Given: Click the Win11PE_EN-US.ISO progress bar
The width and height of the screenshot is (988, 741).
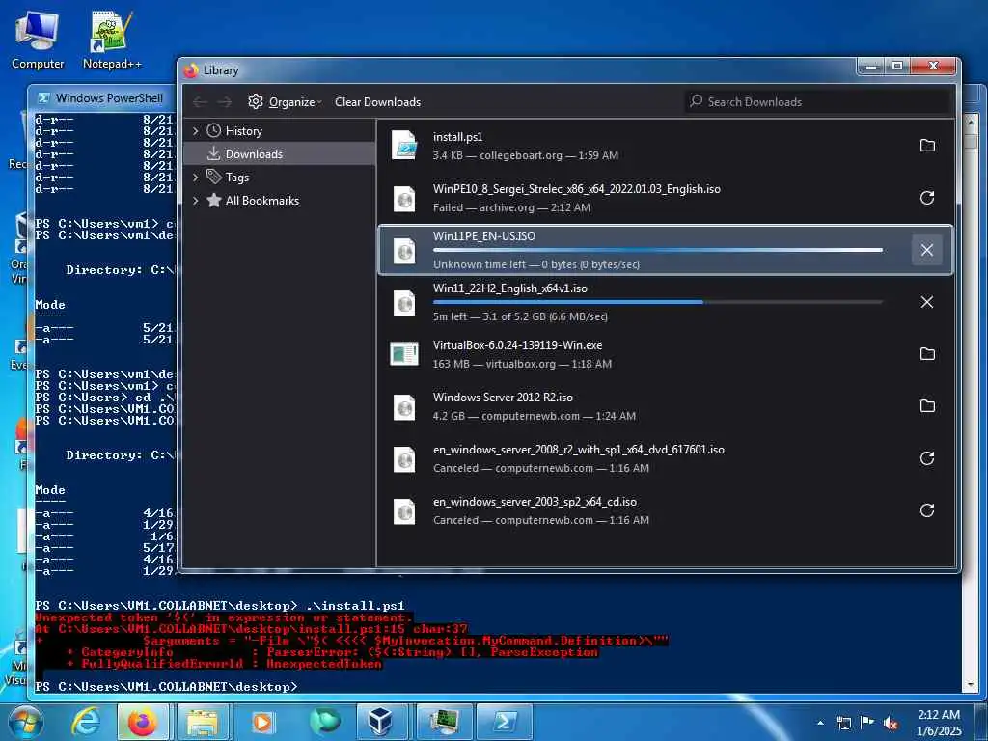Looking at the screenshot, I should [x=658, y=250].
